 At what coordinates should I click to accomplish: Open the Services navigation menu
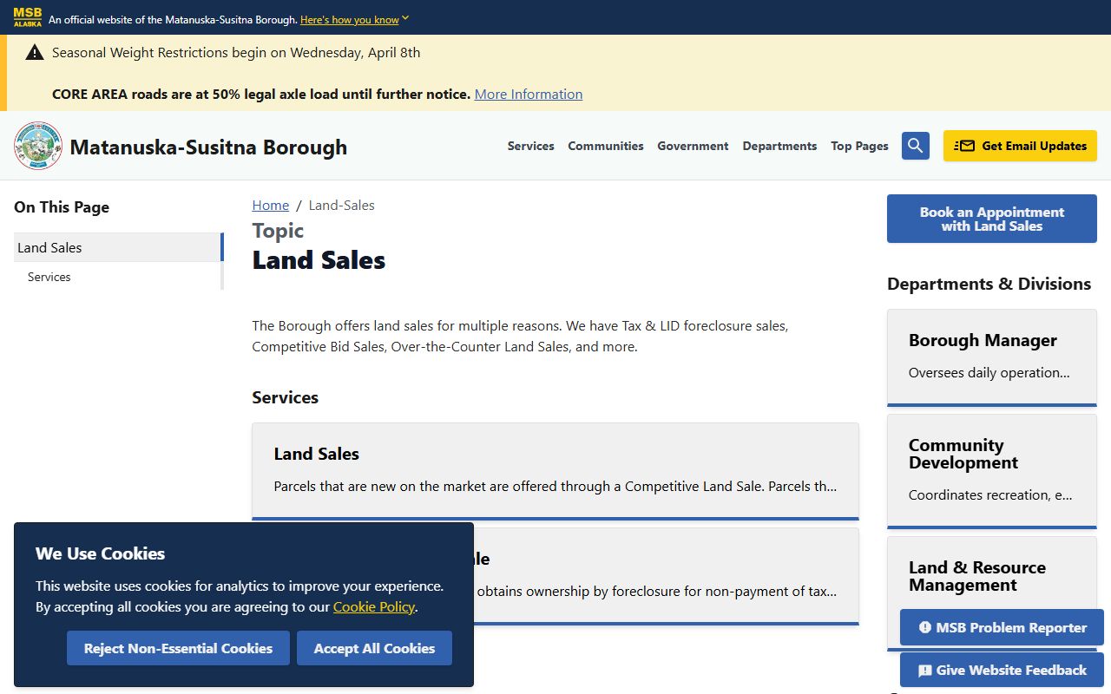(x=531, y=146)
